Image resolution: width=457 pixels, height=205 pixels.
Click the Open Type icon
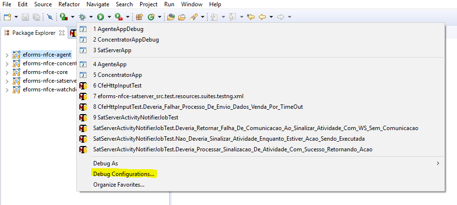tap(170, 17)
